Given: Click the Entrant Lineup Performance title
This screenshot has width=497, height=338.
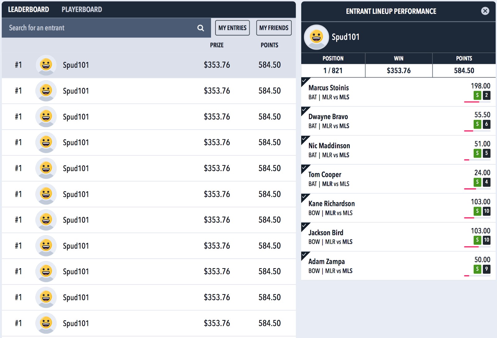Looking at the screenshot, I should tap(391, 11).
